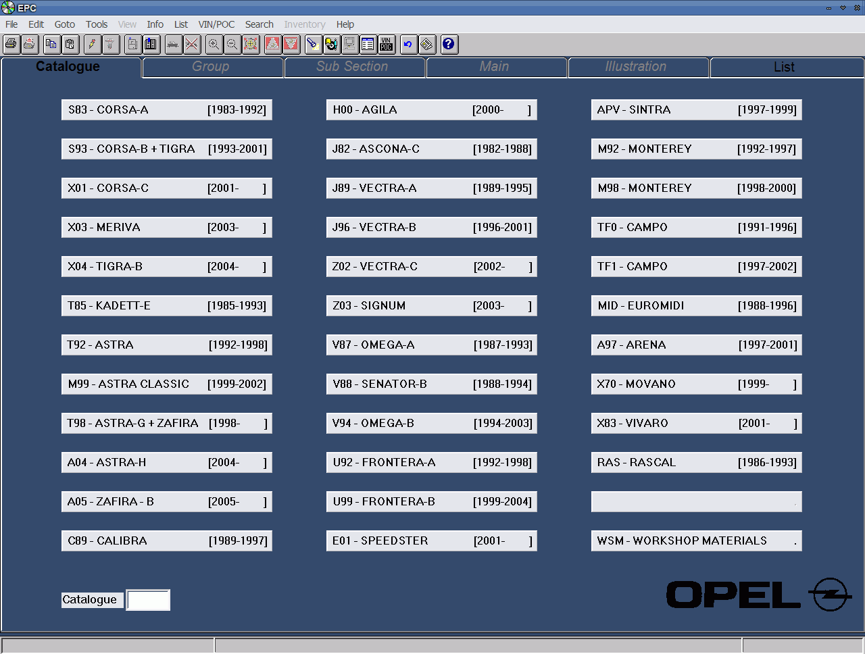Select the M98 - MONTEREY catalogue

pyautogui.click(x=697, y=188)
